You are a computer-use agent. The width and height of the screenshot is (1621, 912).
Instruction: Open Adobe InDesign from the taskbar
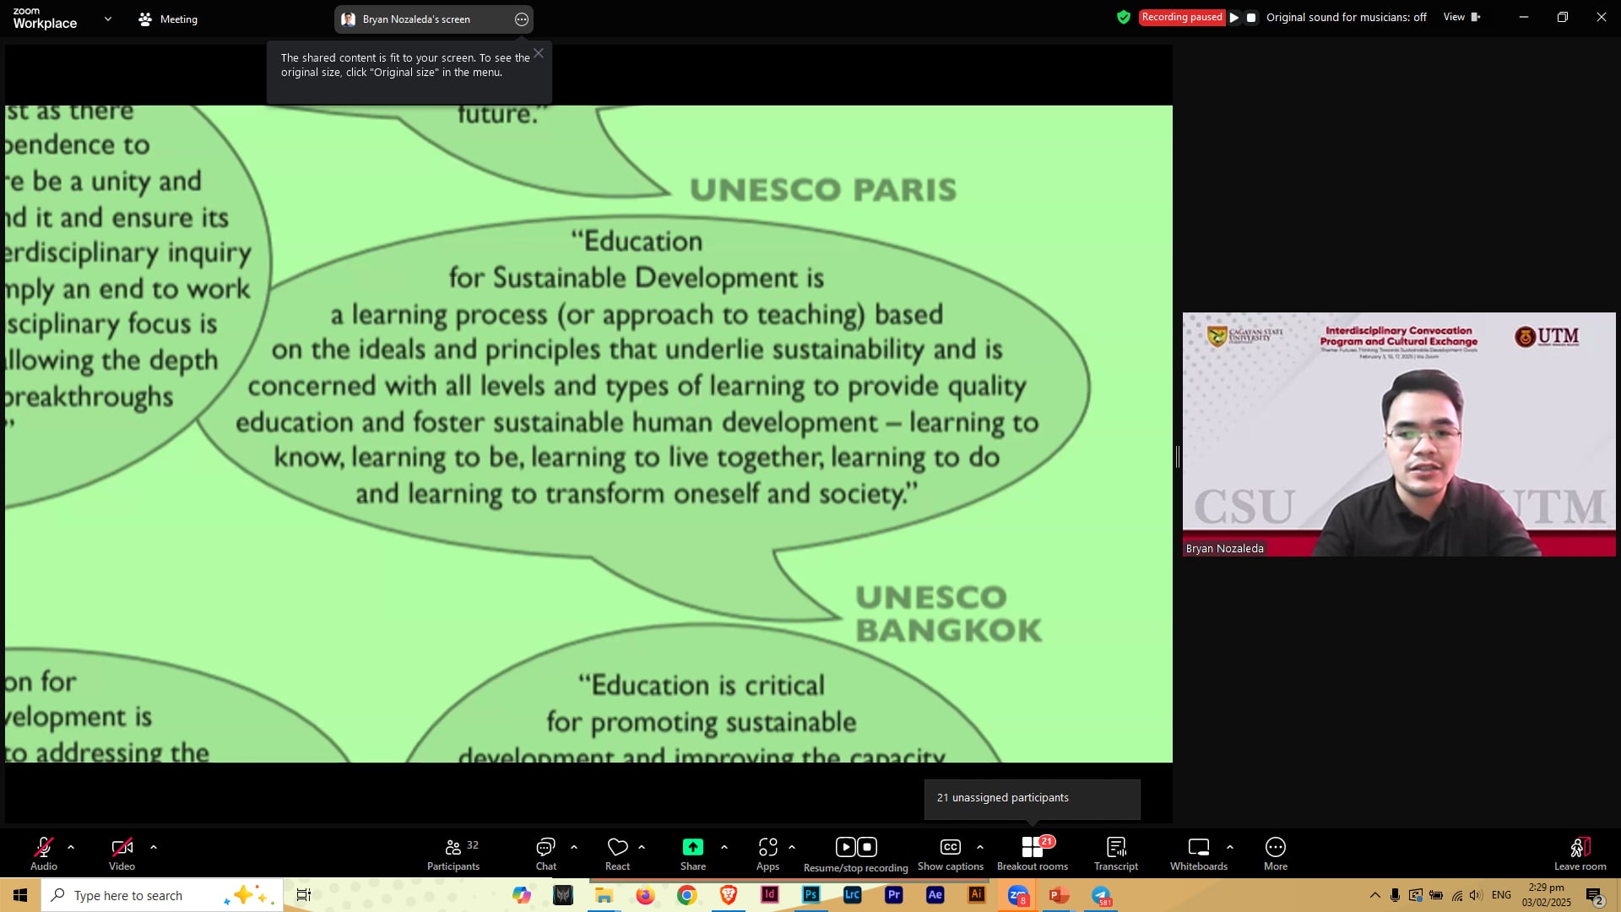tap(770, 895)
